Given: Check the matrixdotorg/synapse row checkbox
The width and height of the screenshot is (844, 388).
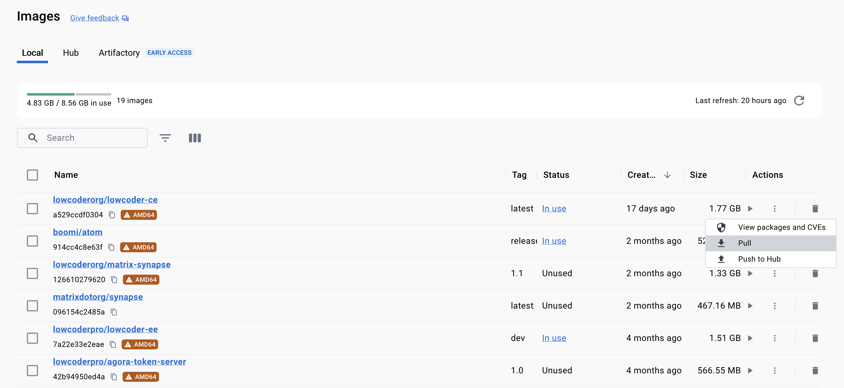Looking at the screenshot, I should (x=32, y=305).
